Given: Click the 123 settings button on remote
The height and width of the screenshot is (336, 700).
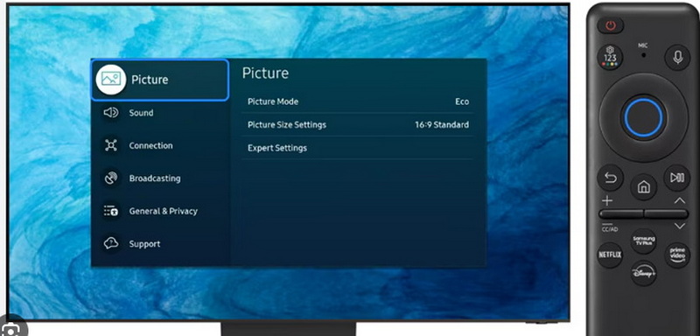Looking at the screenshot, I should click(610, 57).
